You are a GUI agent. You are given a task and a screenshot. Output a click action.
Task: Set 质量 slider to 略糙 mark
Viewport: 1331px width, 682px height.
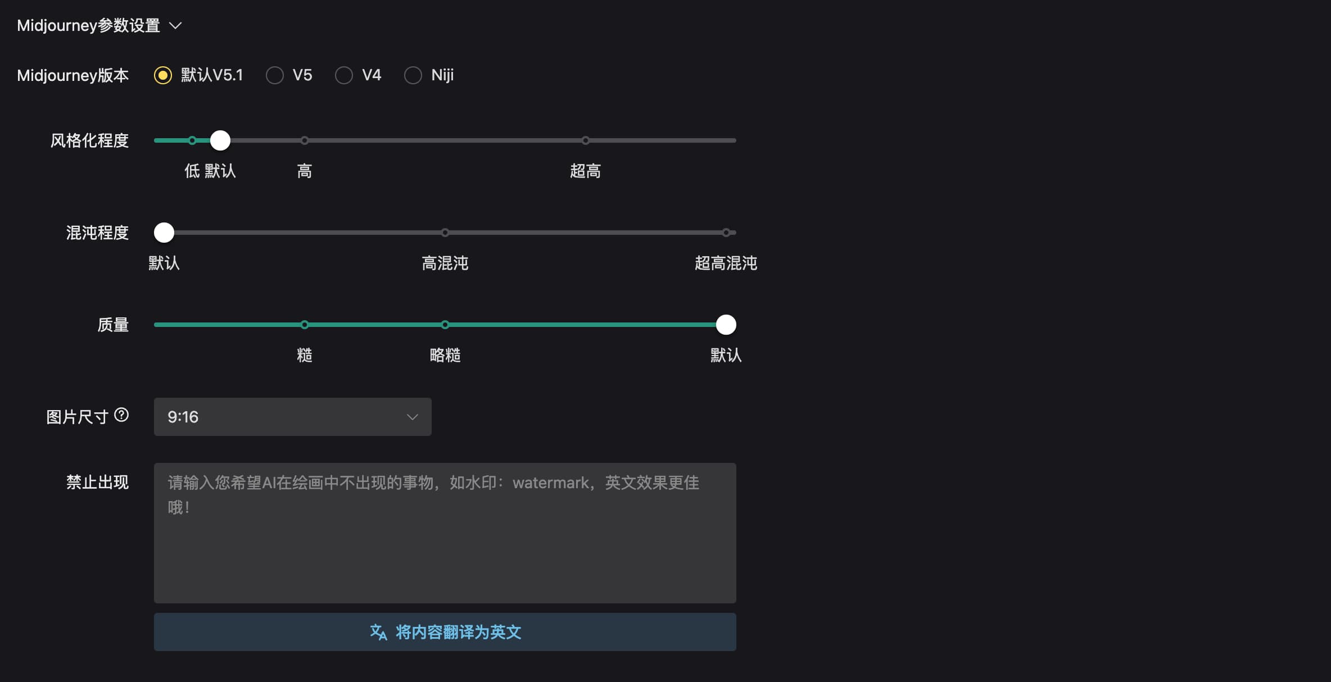(445, 325)
